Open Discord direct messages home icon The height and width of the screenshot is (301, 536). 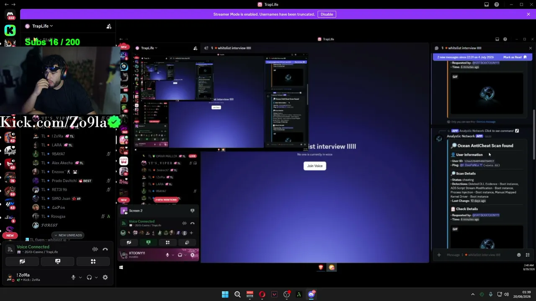click(x=10, y=15)
